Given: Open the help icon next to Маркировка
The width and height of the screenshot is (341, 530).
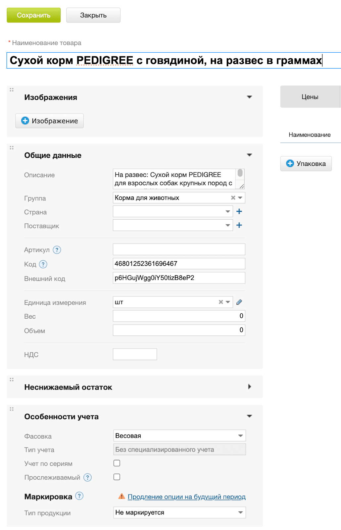Looking at the screenshot, I should pos(79,496).
